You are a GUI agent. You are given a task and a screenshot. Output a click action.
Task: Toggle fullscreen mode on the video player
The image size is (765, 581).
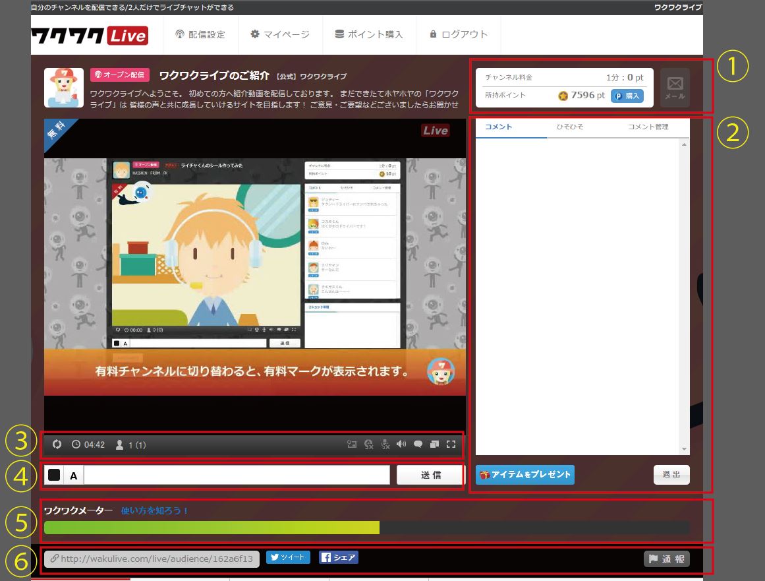coord(451,444)
